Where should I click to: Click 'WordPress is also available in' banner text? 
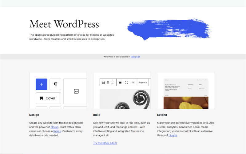tap(117, 57)
